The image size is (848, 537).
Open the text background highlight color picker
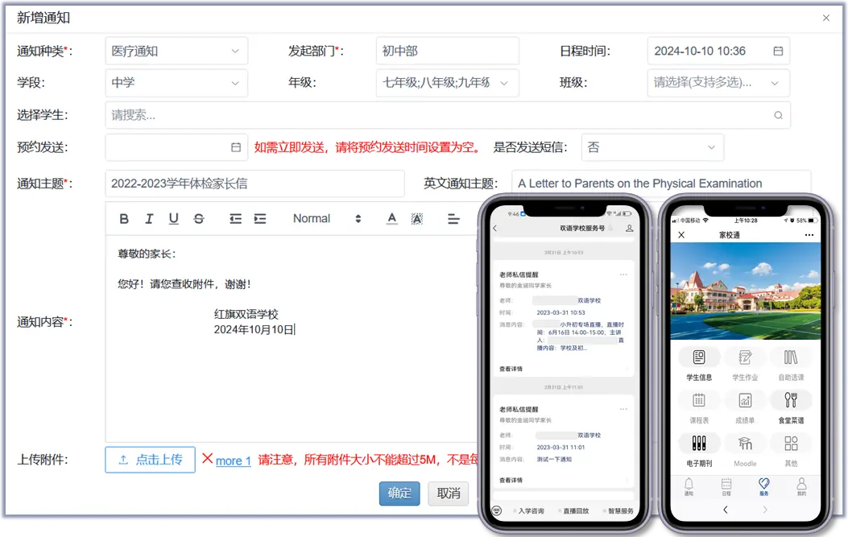pyautogui.click(x=417, y=219)
